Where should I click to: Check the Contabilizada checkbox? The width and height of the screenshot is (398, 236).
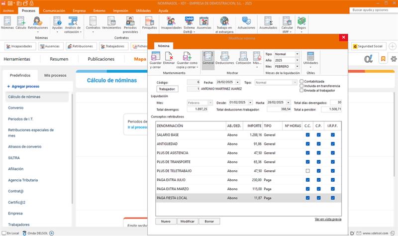point(301,82)
